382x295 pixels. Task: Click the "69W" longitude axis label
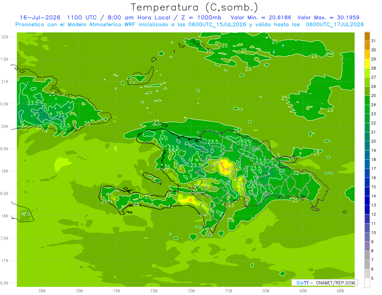point(303,291)
